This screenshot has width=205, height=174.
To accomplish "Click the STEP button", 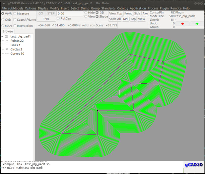I will coord(51,13).
